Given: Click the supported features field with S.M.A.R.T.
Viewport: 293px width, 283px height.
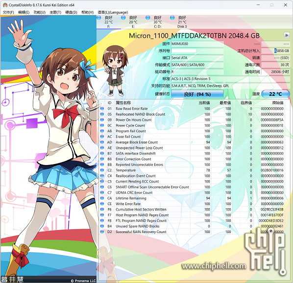Looking at the screenshot, I should click(230, 86).
